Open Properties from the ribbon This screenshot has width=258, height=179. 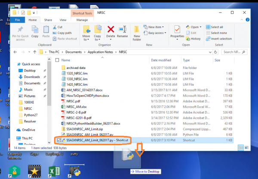(177, 32)
